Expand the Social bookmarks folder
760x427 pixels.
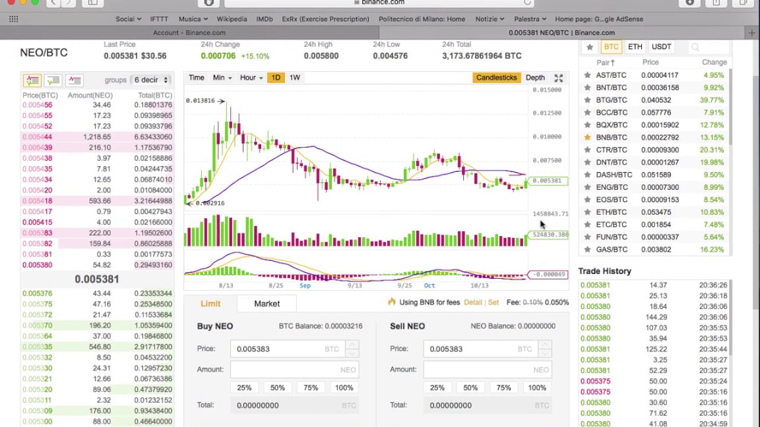tap(128, 19)
